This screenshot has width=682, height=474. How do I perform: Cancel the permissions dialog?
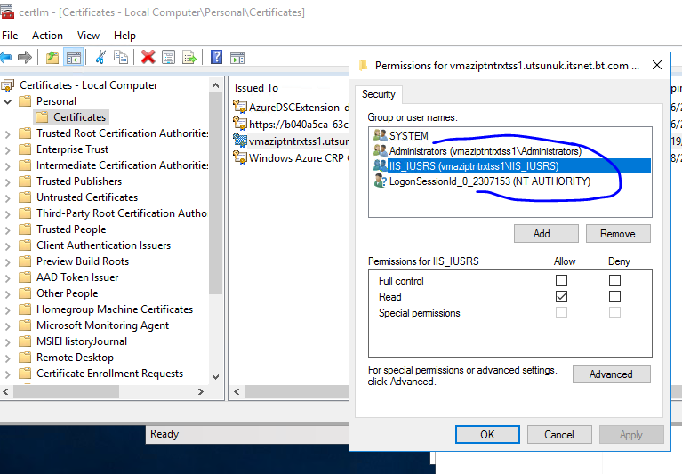pyautogui.click(x=559, y=435)
